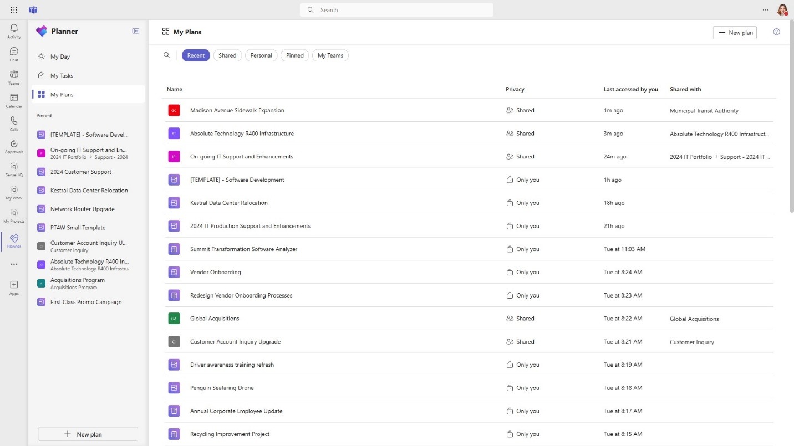
Task: Click the Global Acquisitions green GA icon
Action: (174, 319)
